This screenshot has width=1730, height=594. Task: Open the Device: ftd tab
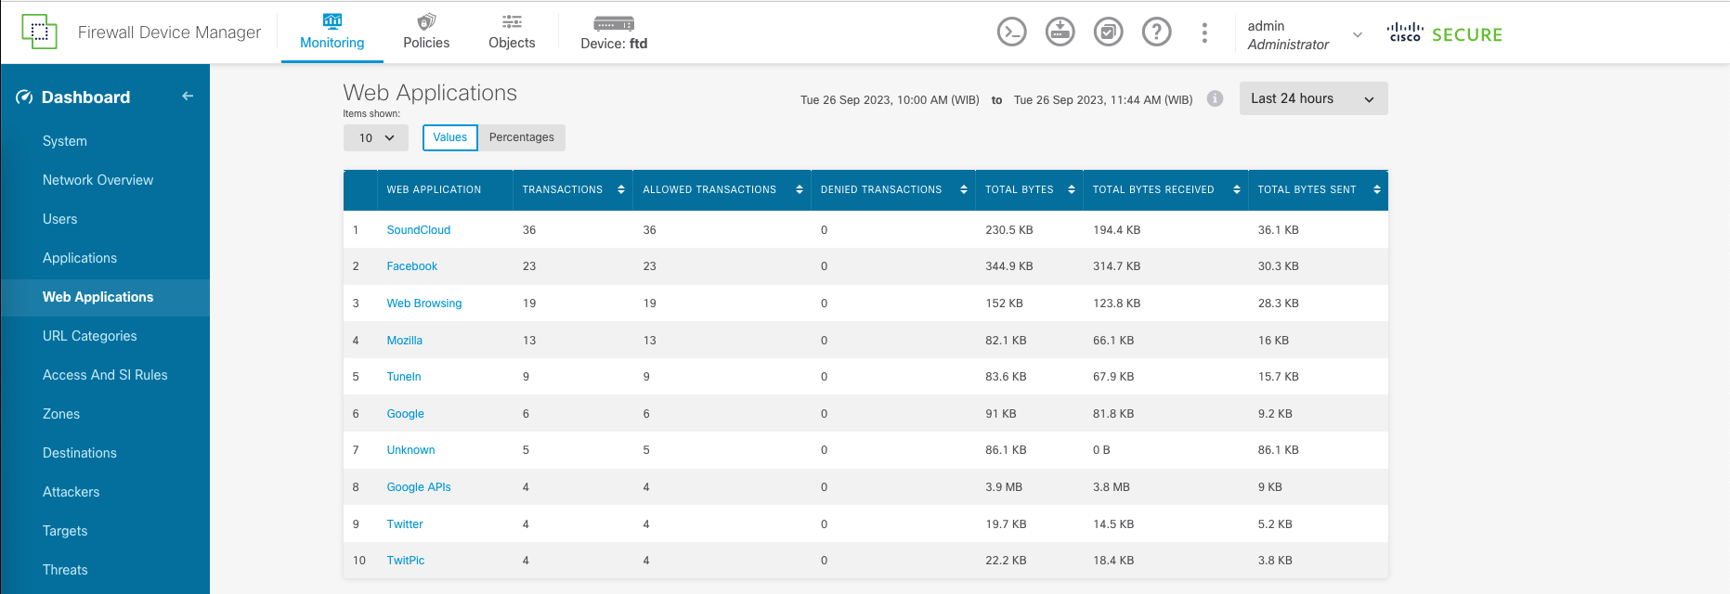tap(614, 32)
